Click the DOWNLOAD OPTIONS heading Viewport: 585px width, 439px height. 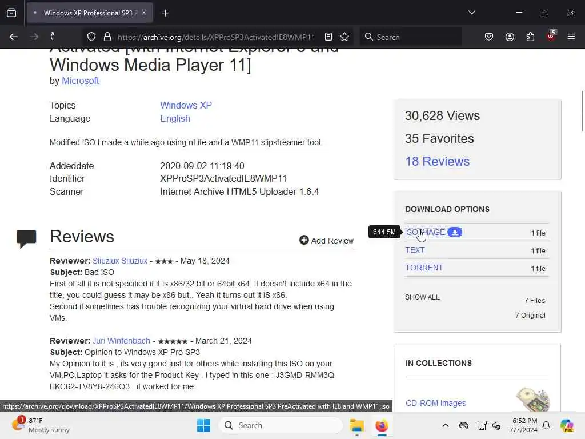447,209
